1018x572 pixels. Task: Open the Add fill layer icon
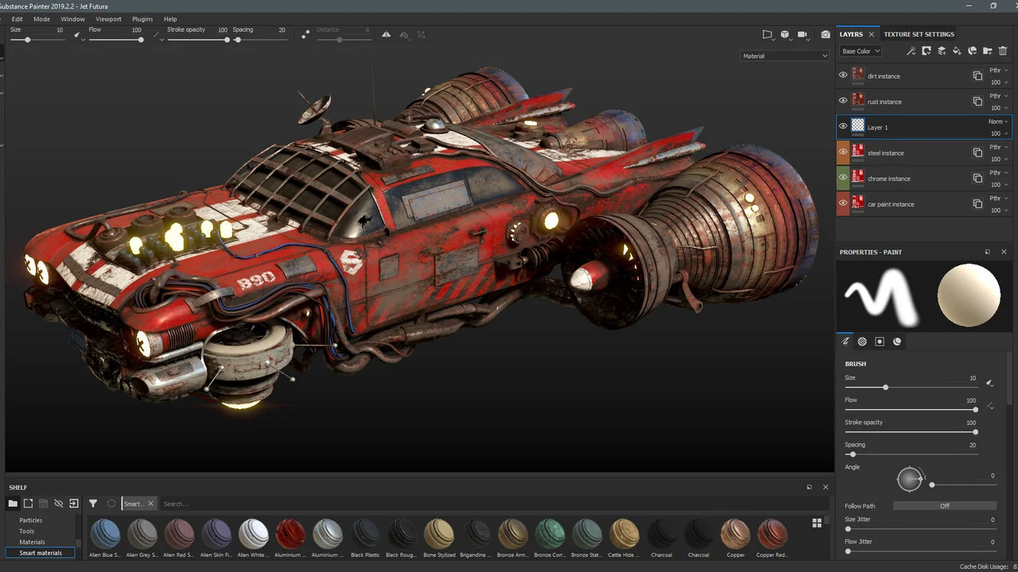click(957, 51)
